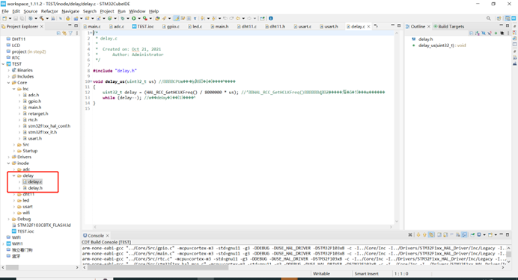The height and width of the screenshot is (280, 518).
Task: Click the green dot icon in Outline toolbar
Action: pyautogui.click(x=496, y=33)
